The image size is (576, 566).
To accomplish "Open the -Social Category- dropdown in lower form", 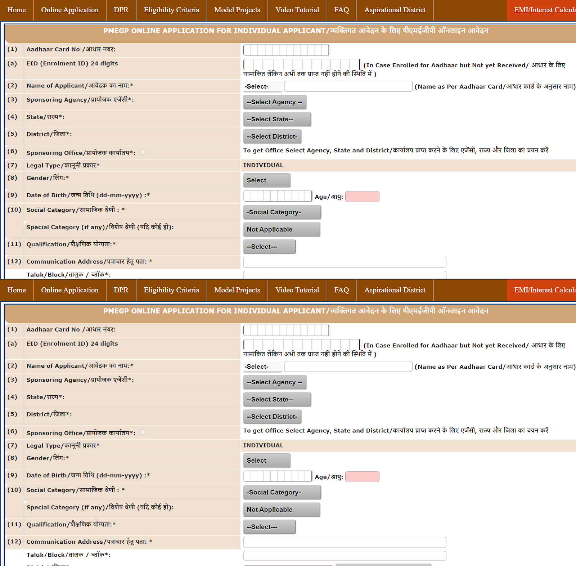I will point(282,493).
